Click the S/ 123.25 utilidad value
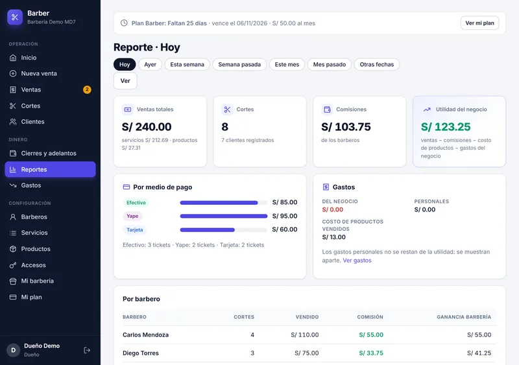The image size is (519, 365). (x=446, y=126)
